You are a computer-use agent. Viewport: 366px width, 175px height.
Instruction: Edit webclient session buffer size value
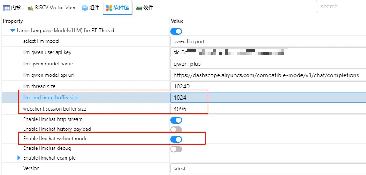pyautogui.click(x=268, y=109)
